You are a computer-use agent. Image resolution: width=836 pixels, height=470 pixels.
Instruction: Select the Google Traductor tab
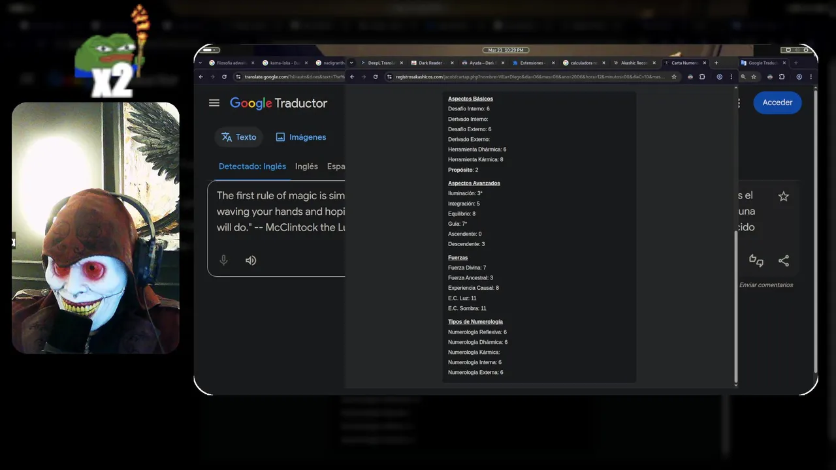764,63
